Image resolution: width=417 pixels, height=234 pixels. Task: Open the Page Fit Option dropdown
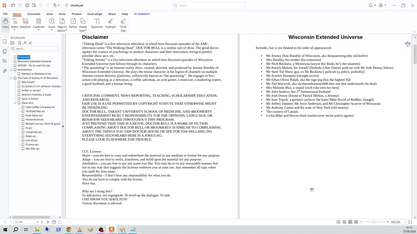pos(66,31)
